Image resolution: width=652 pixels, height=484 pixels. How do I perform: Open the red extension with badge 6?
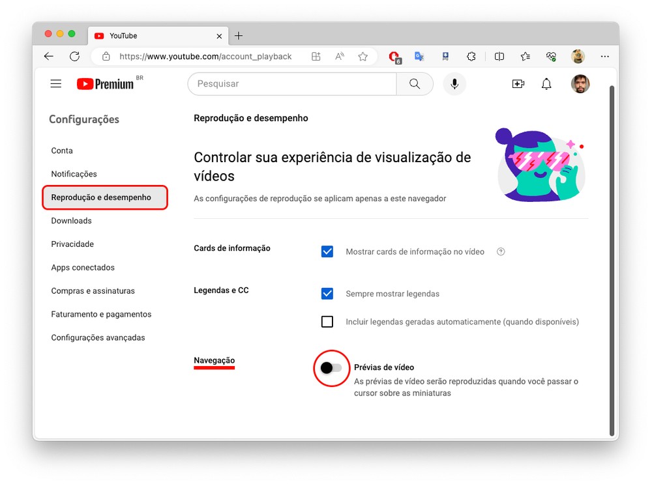pyautogui.click(x=394, y=57)
